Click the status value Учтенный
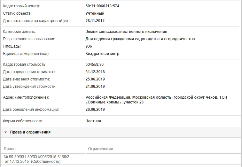Screen dimensions: 242x167 95,13
